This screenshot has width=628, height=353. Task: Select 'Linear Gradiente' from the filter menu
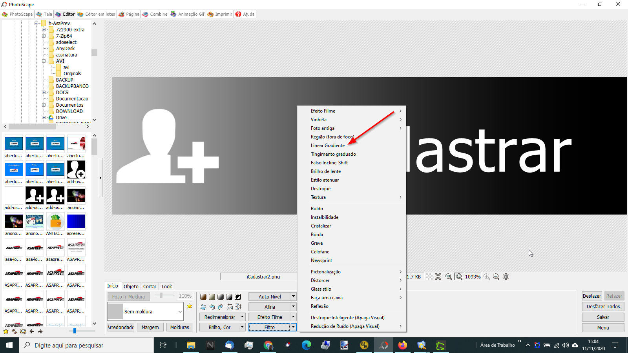(328, 146)
